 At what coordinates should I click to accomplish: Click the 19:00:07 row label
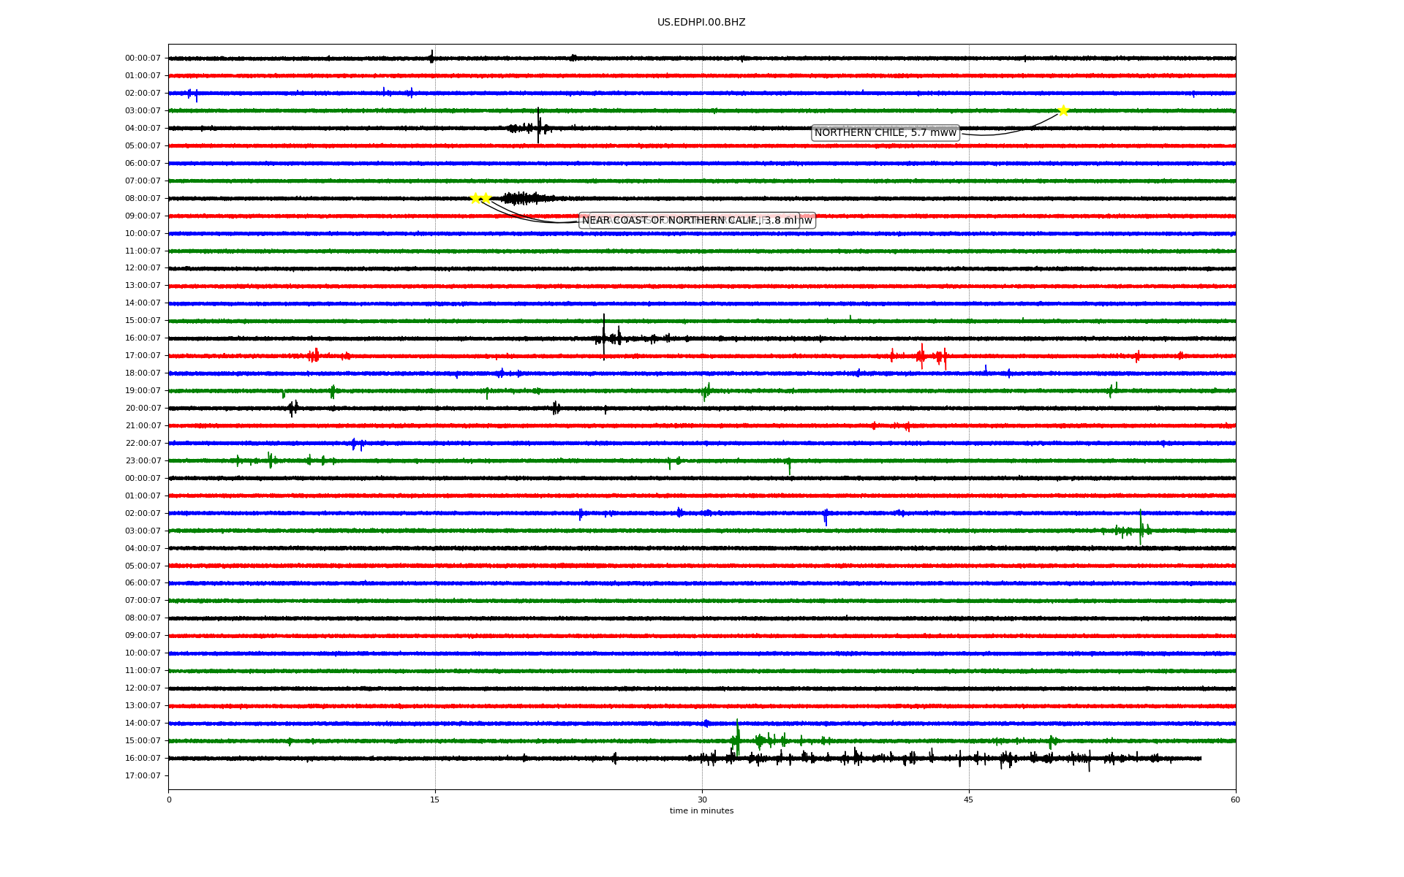click(x=143, y=391)
